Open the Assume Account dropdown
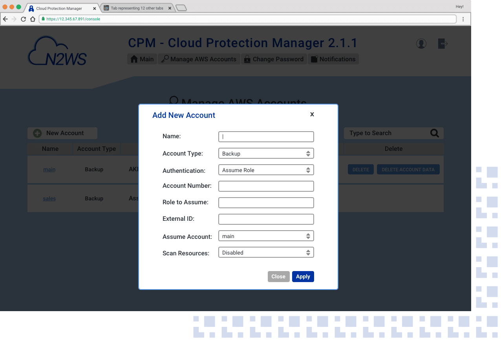The height and width of the screenshot is (341, 501). tap(266, 236)
